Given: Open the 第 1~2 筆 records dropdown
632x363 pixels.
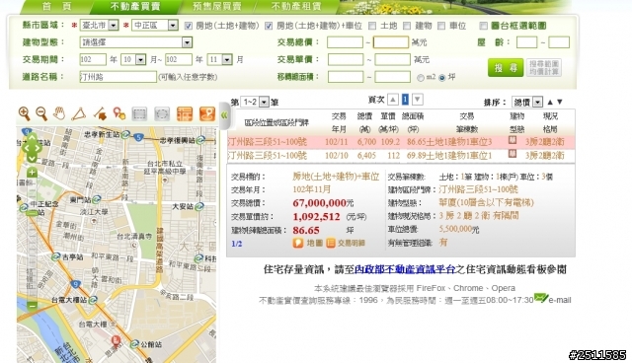Looking at the screenshot, I should click(x=255, y=102).
